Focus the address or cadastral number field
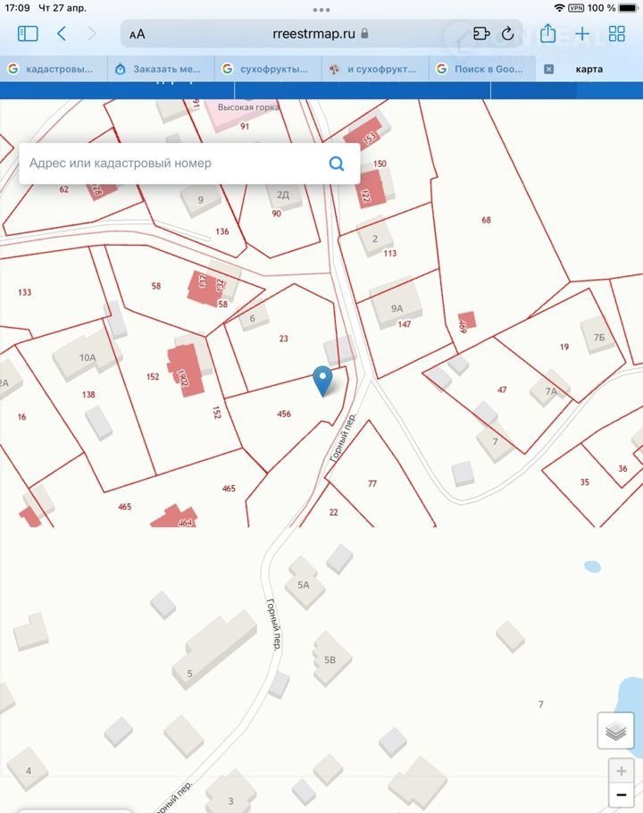The height and width of the screenshot is (813, 643). pyautogui.click(x=174, y=163)
